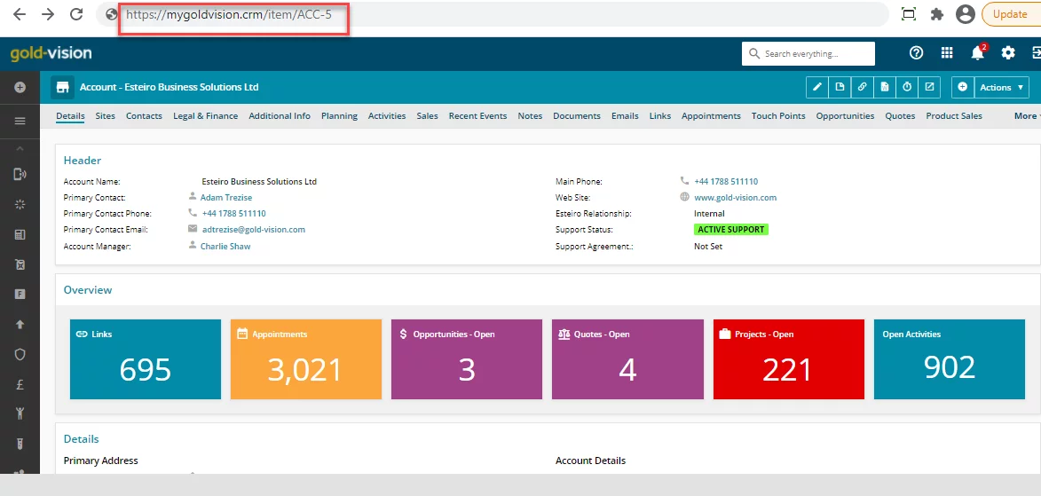Viewport: 1041px width, 496px height.
Task: Open the www.gold-vision.com website link
Action: [736, 197]
